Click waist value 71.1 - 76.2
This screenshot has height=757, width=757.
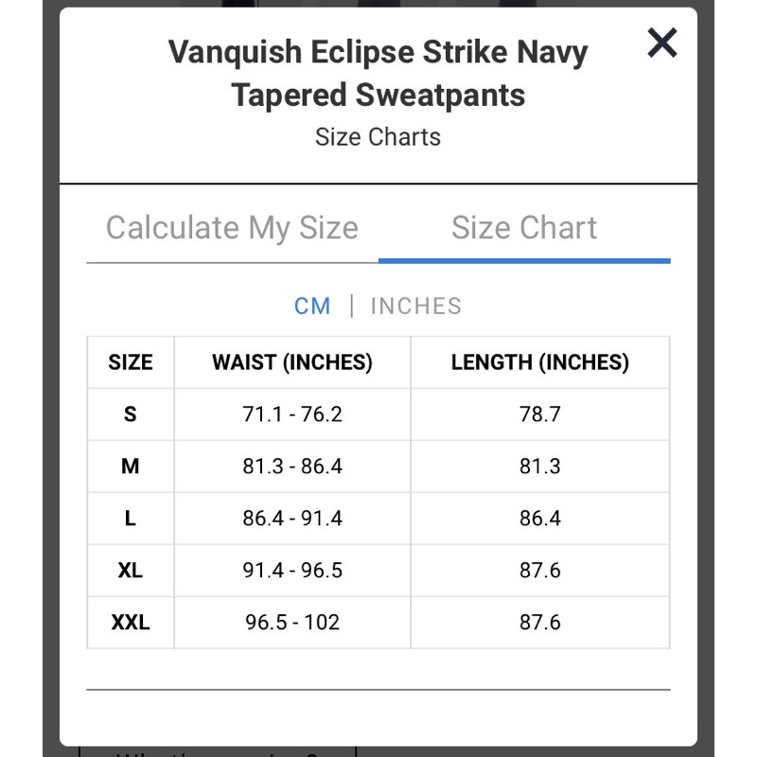click(292, 414)
